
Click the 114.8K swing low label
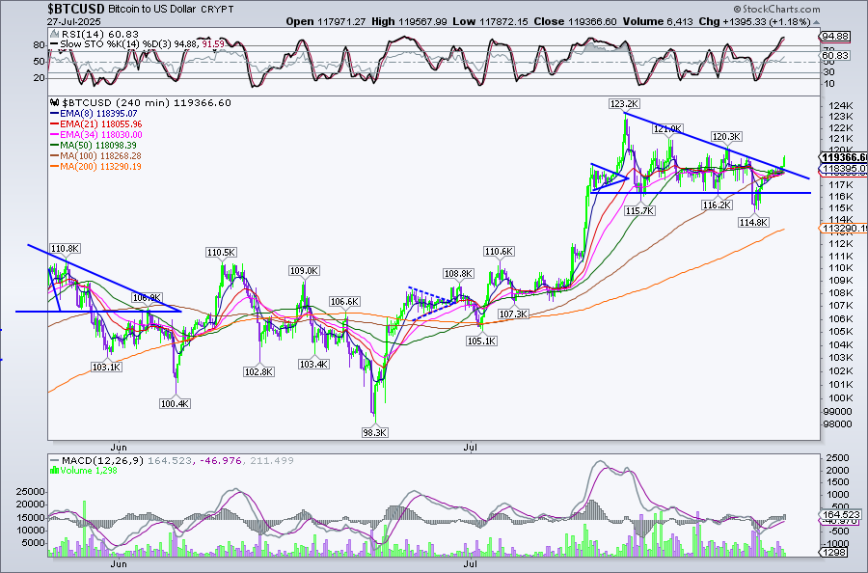coord(753,223)
